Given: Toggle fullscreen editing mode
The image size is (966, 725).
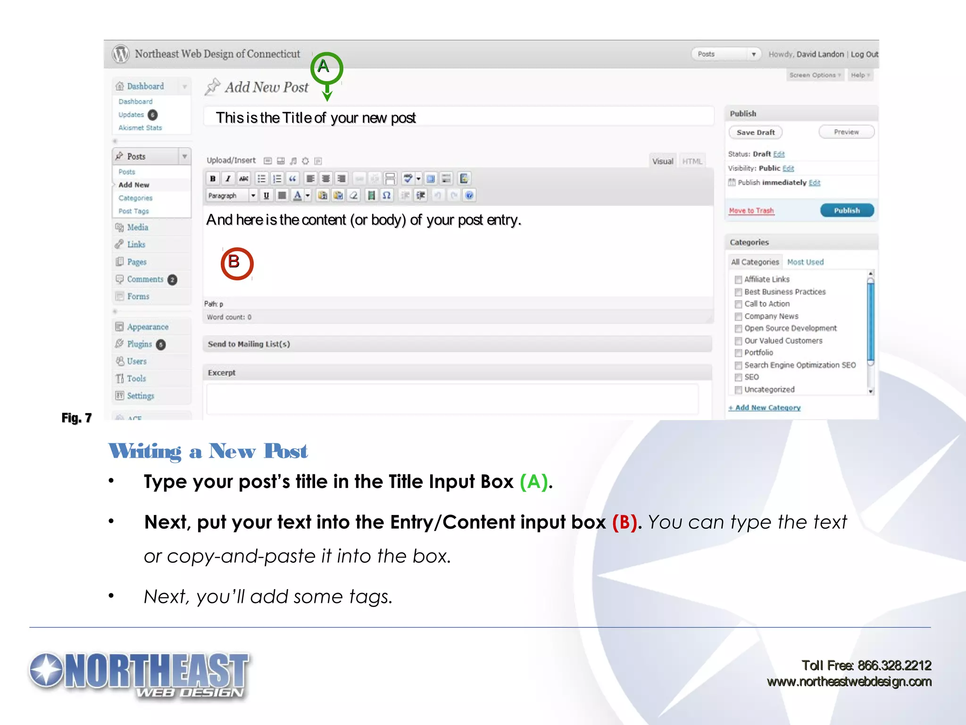Looking at the screenshot, I should pos(431,178).
